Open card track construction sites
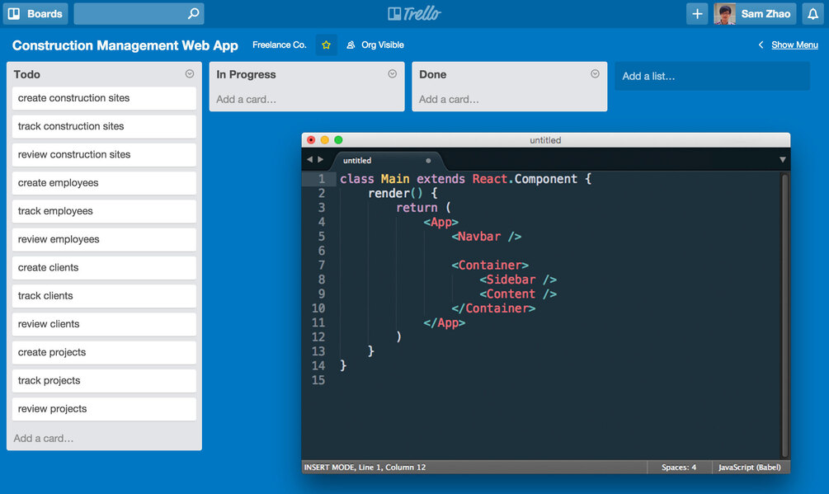Viewport: 829px width, 494px height. 104,126
